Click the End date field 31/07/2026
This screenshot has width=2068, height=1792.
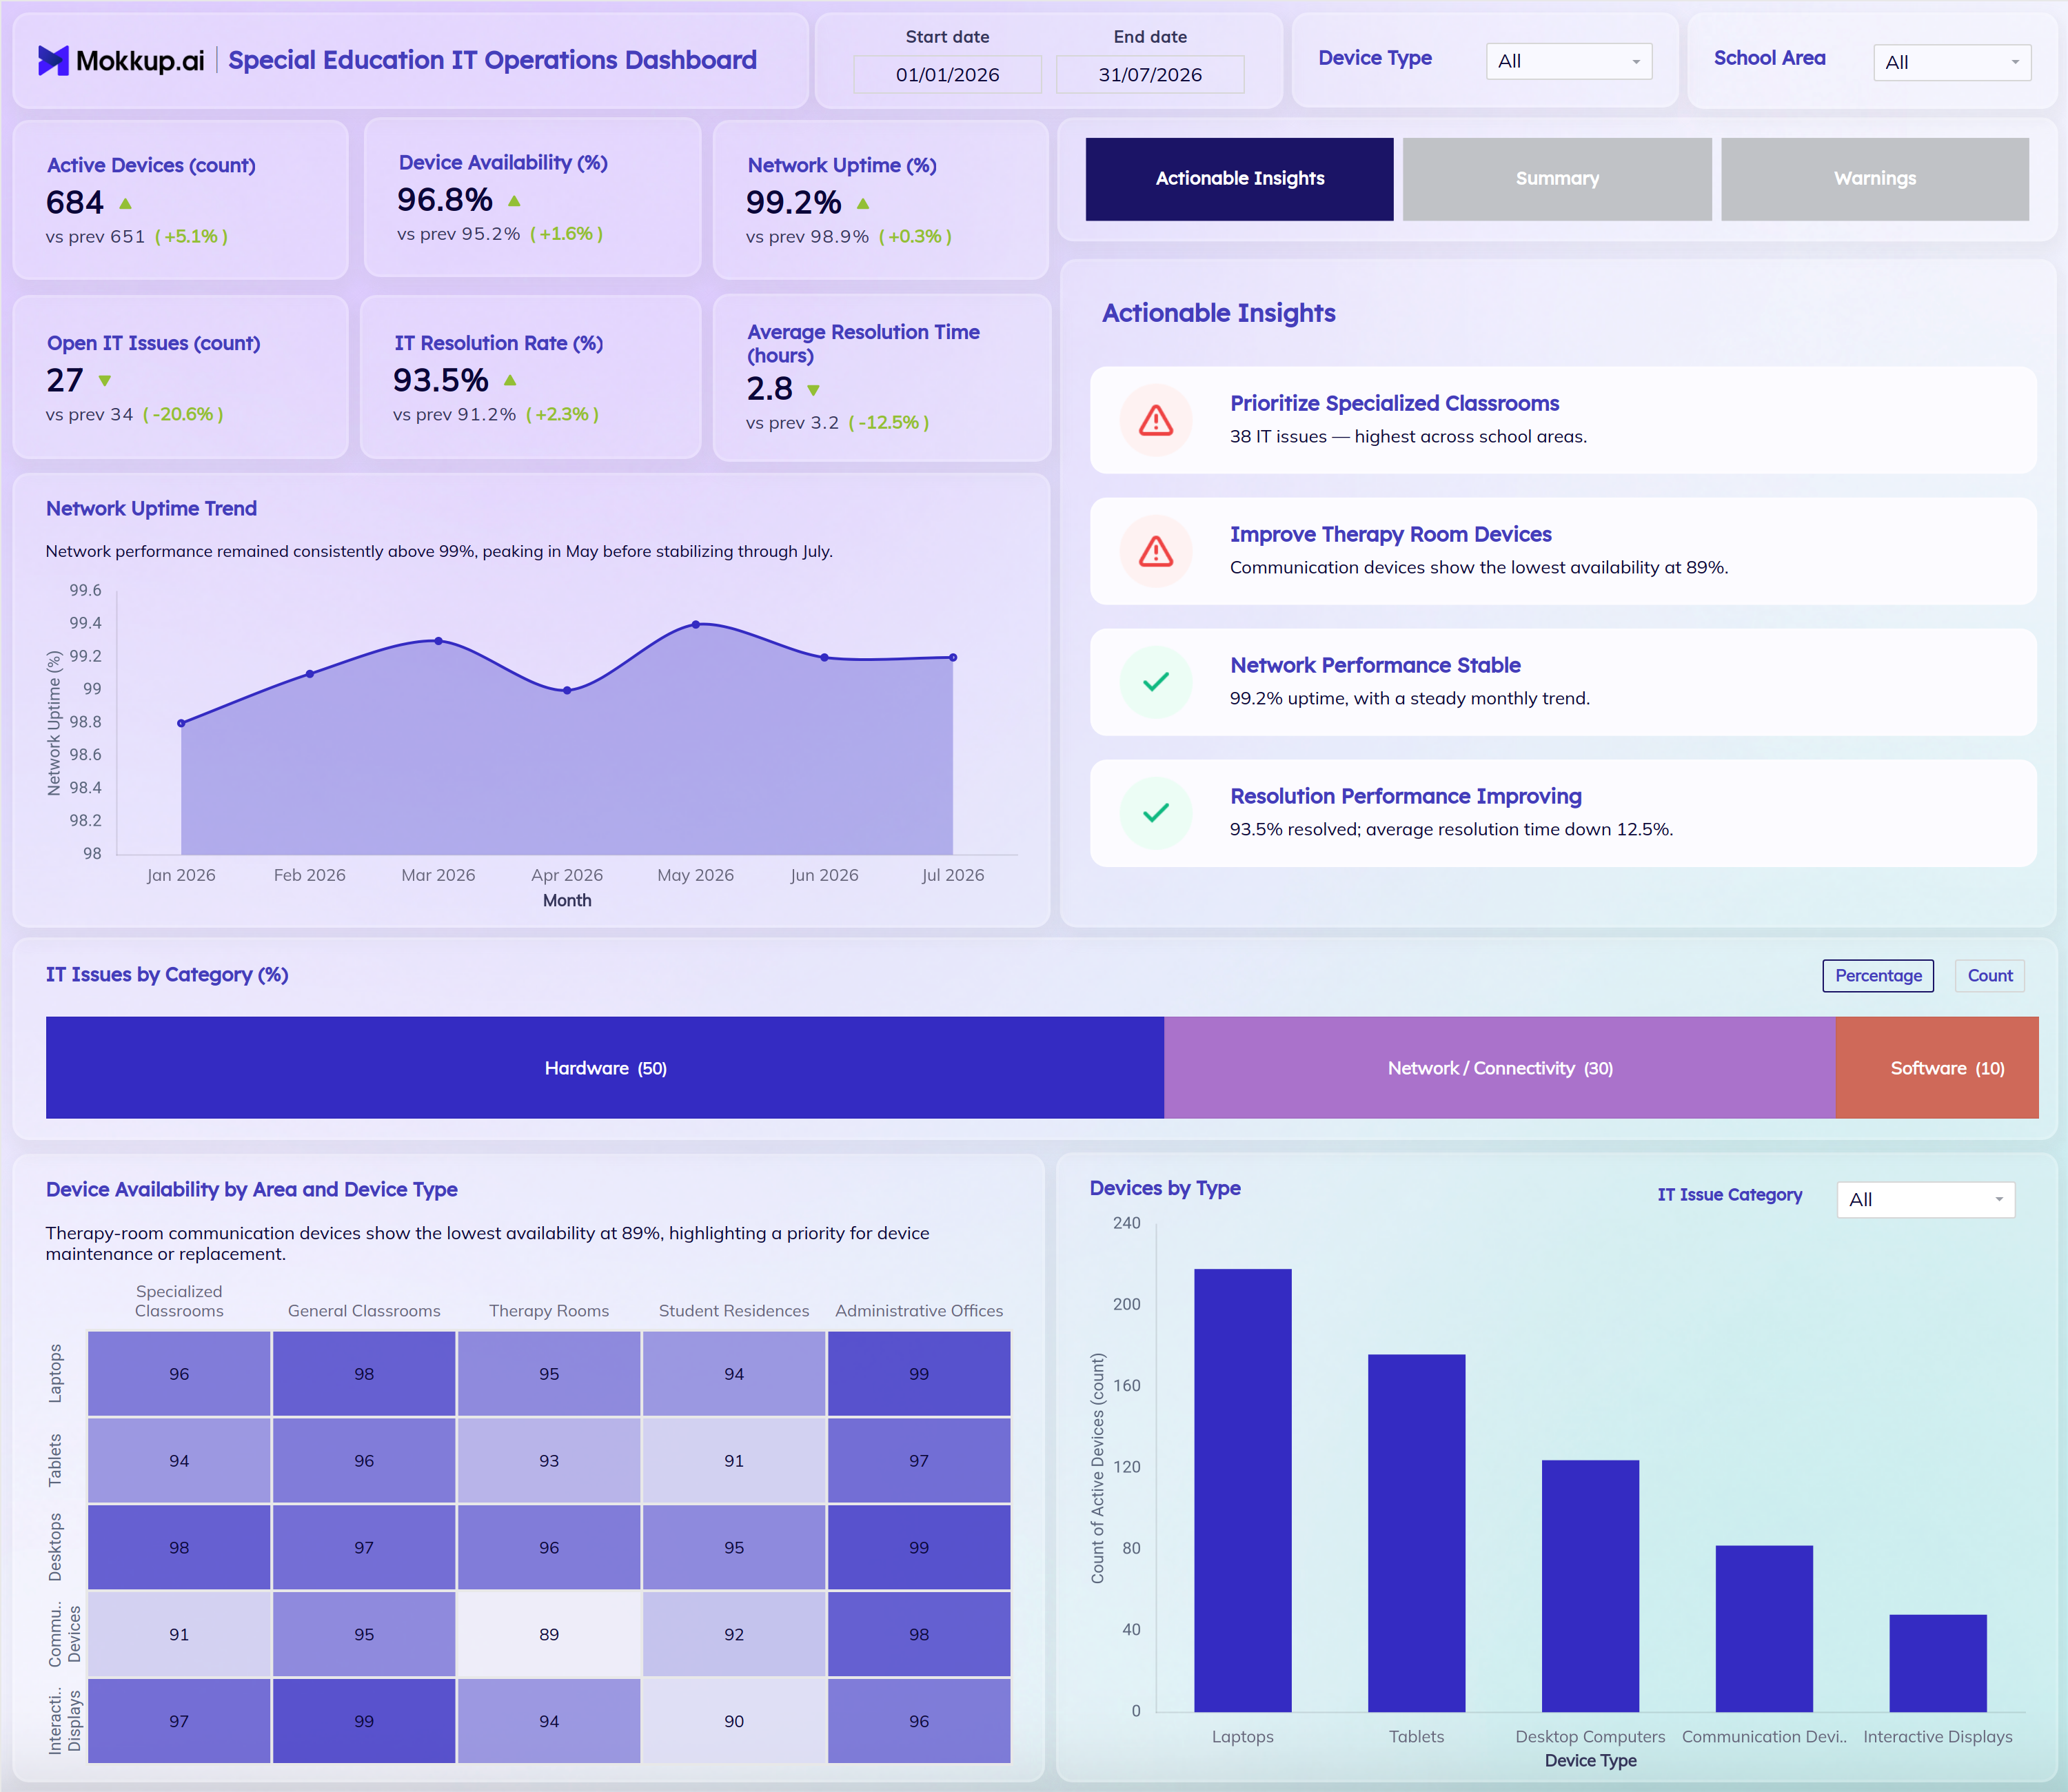1150,75
